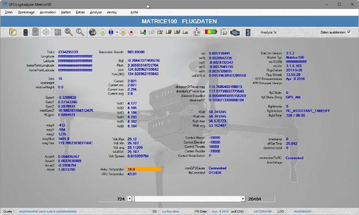Click DatCon Version value 2.5.2
The width and height of the screenshot is (359, 215).
290,53
